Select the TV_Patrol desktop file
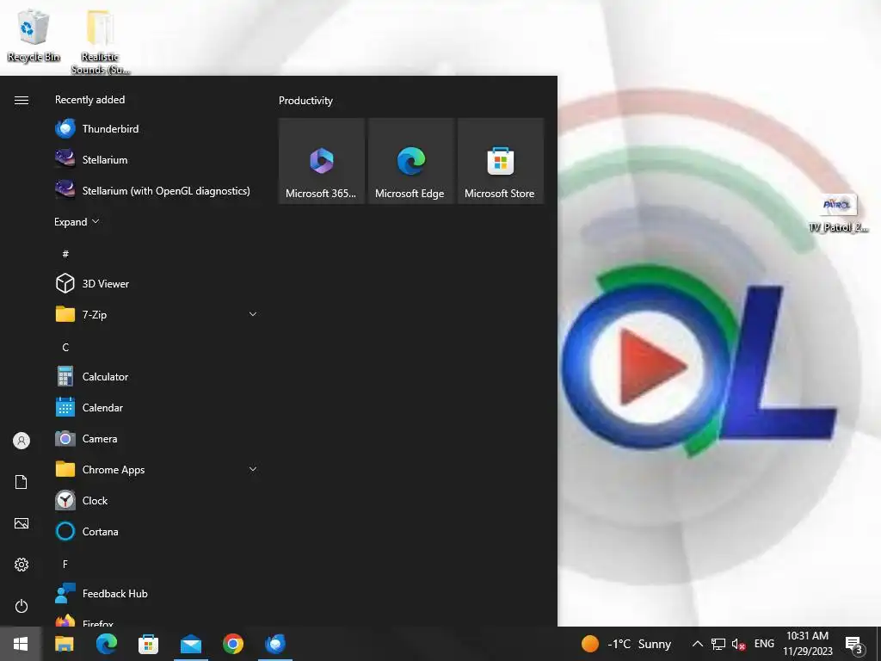 (x=838, y=213)
